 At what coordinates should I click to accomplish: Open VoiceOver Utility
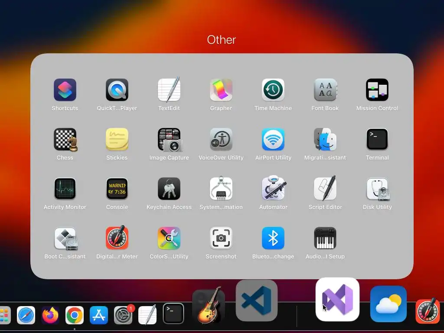point(221,139)
